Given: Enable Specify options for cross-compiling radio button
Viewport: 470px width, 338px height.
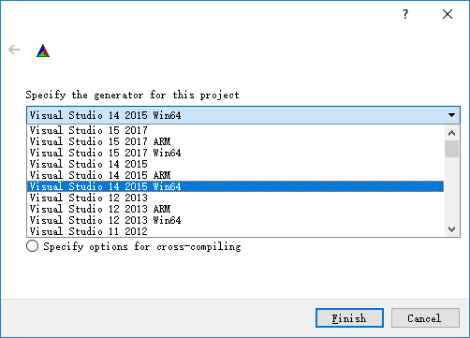Looking at the screenshot, I should pos(33,246).
